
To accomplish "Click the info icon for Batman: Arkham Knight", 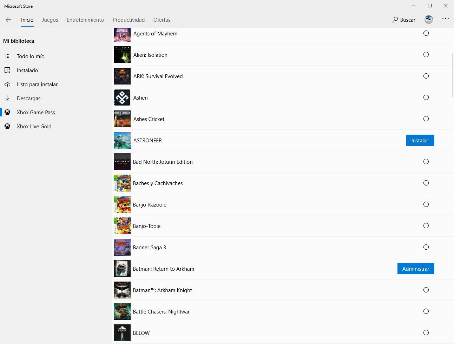I will (426, 290).
